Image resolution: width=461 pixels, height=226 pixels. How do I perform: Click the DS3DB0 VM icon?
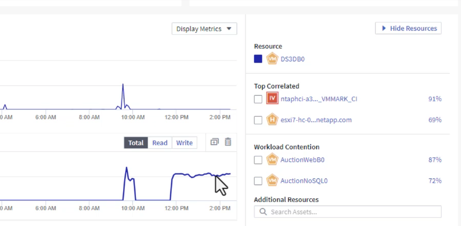point(272,59)
